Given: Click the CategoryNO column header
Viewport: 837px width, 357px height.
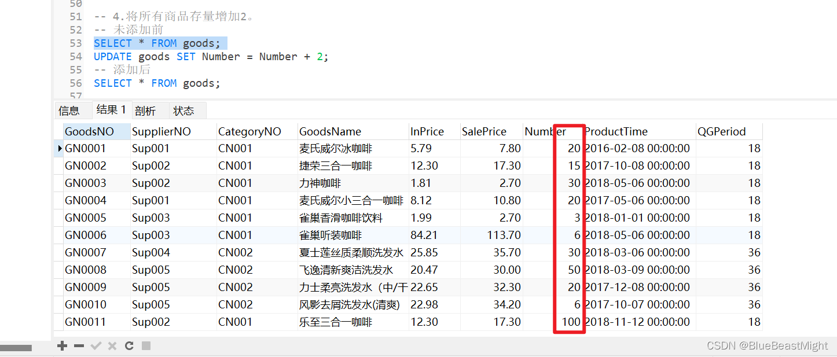Looking at the screenshot, I should (x=257, y=131).
